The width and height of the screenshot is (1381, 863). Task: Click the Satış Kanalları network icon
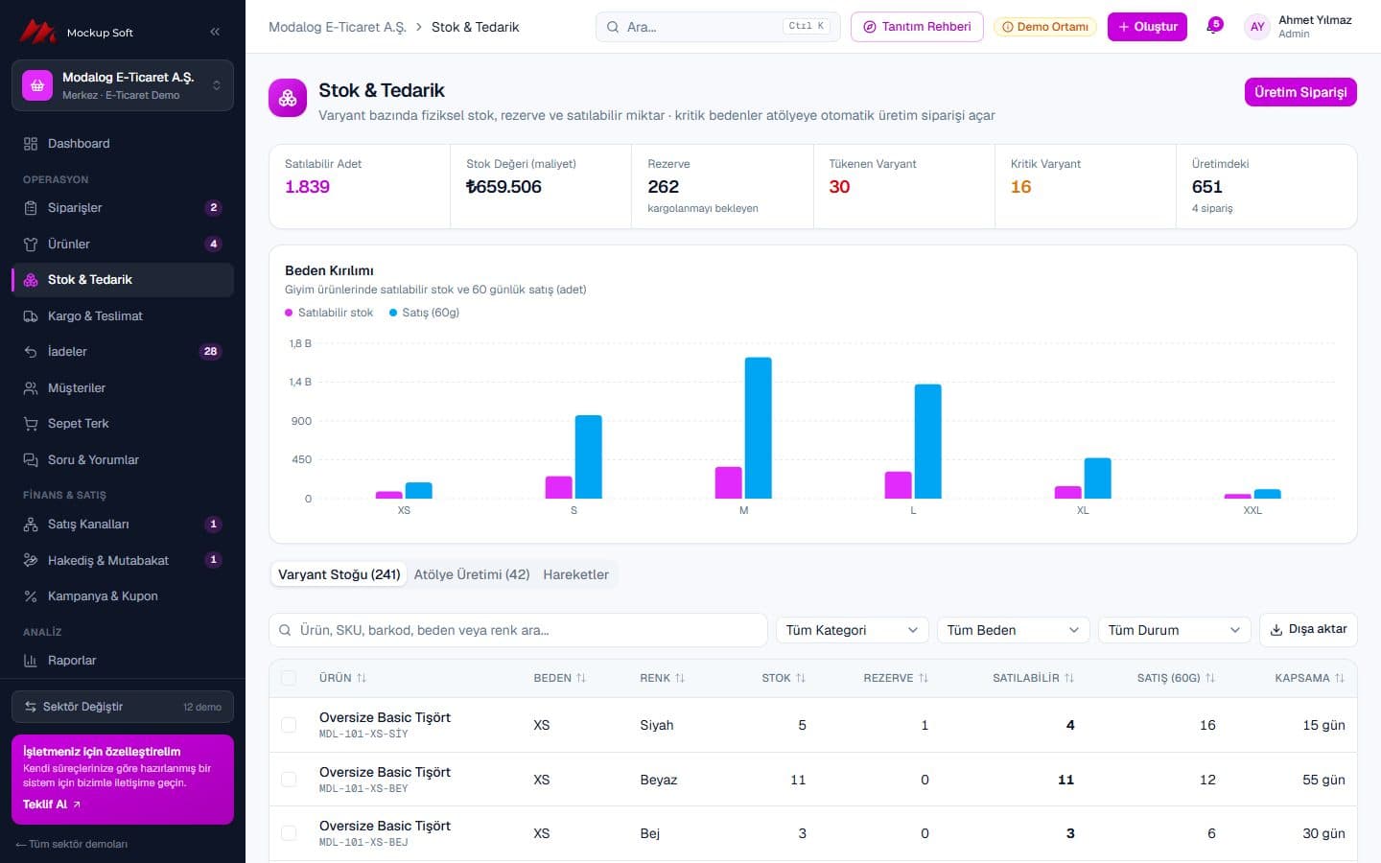pos(31,525)
